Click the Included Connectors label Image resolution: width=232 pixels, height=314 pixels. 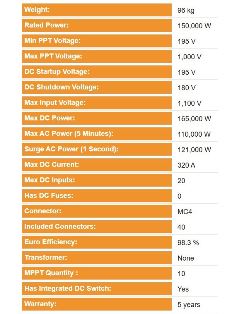(60, 226)
